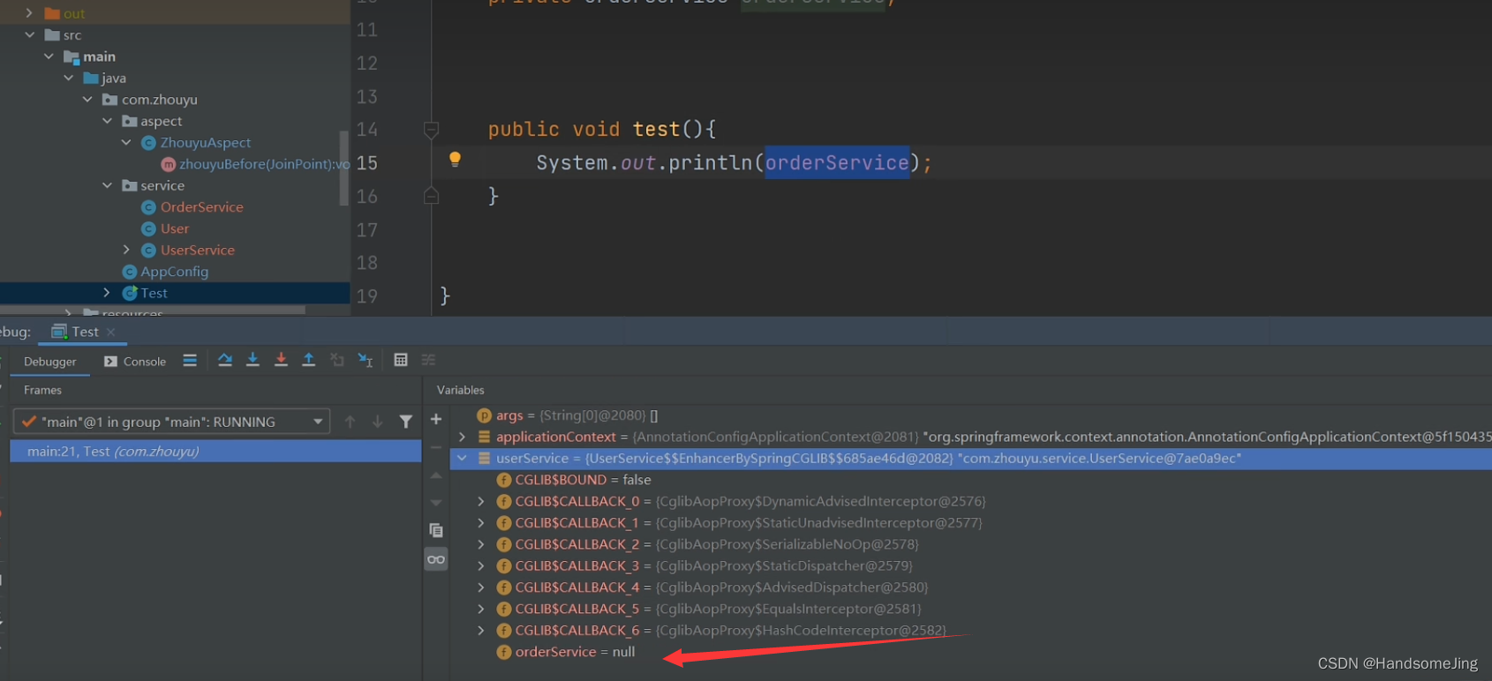Click the Frames panel header
Viewport: 1492px width, 681px height.
click(42, 390)
